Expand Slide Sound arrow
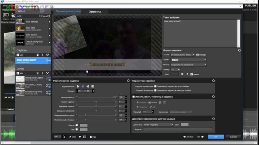This screenshot has width=259, height=145. [x=49, y=36]
